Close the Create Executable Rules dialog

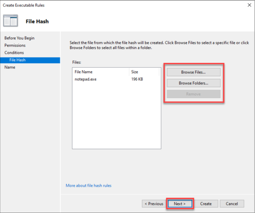tap(249, 5)
